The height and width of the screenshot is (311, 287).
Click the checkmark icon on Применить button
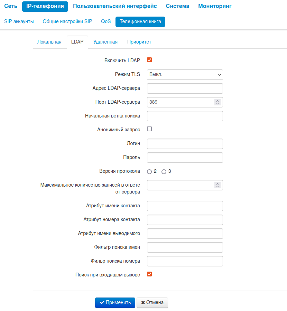[x=102, y=302]
